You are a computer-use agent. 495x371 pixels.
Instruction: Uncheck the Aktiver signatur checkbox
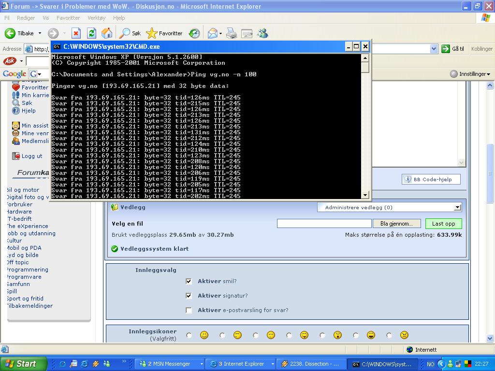[x=189, y=296]
